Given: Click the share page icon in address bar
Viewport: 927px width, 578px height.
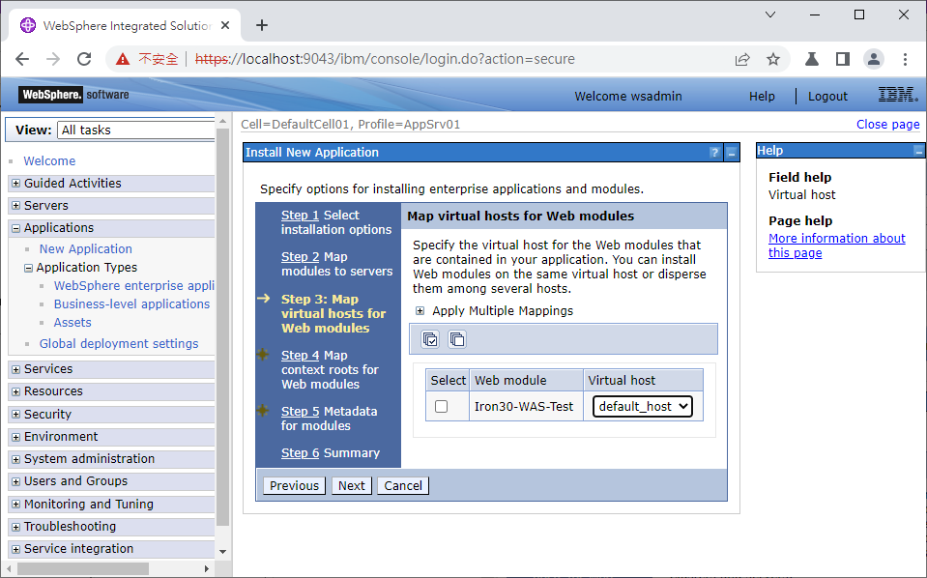Looking at the screenshot, I should click(x=742, y=59).
